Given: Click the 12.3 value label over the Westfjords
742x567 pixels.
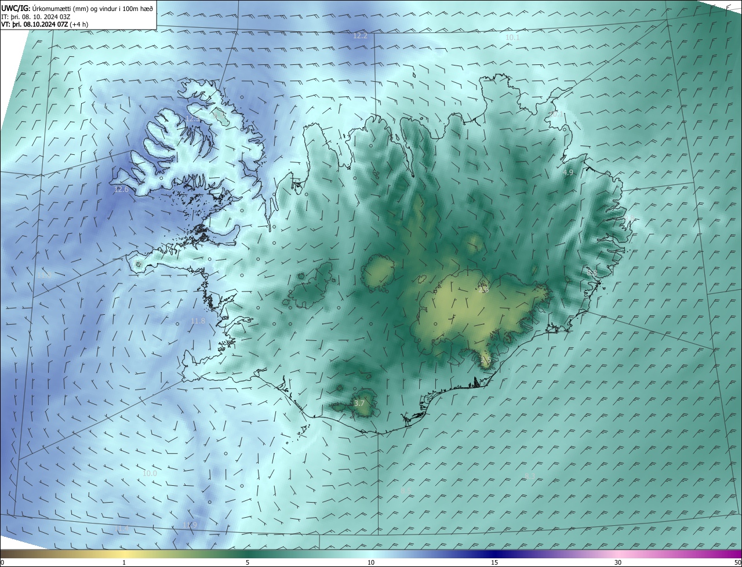Looking at the screenshot, I should (x=192, y=119).
